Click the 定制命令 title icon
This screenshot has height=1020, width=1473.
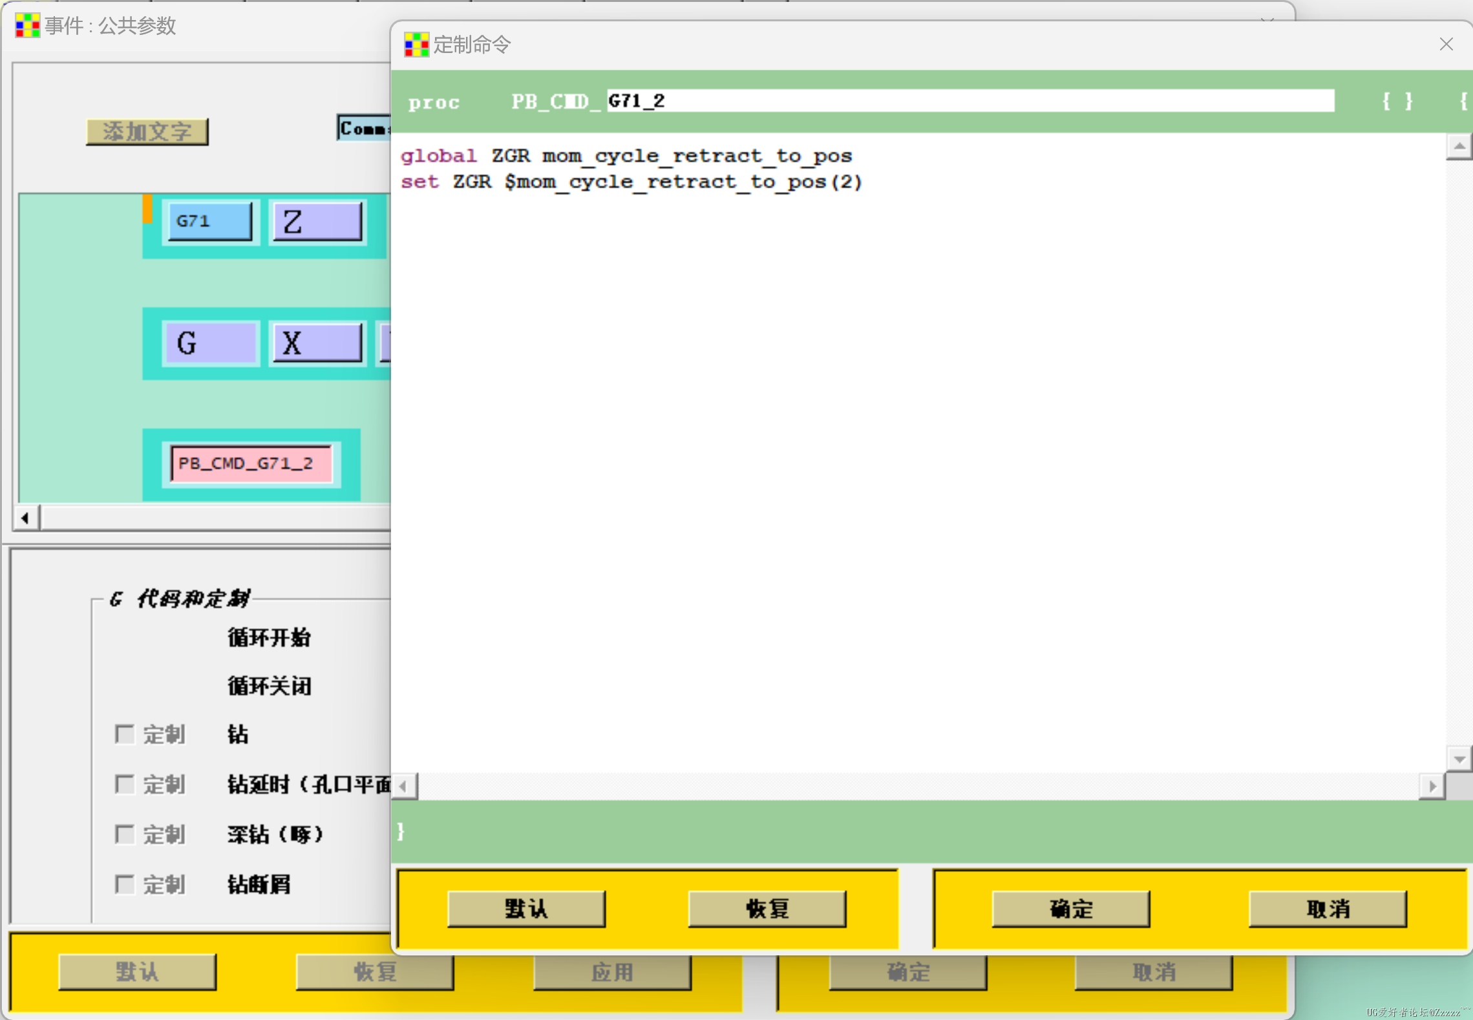pos(416,45)
